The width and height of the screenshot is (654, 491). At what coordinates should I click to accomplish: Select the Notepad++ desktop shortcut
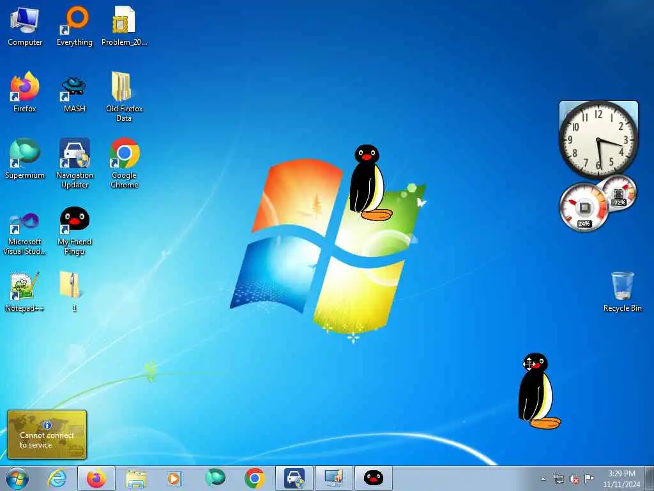25,292
